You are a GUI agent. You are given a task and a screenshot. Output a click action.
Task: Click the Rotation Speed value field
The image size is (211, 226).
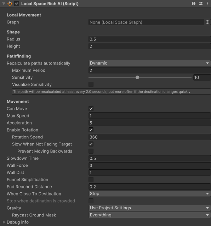tap(150, 137)
